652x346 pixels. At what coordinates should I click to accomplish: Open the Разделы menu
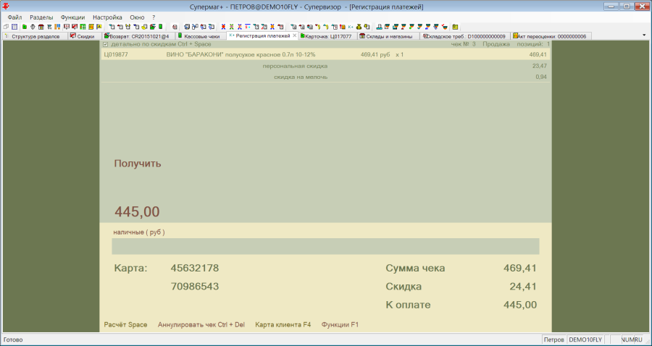coord(41,17)
